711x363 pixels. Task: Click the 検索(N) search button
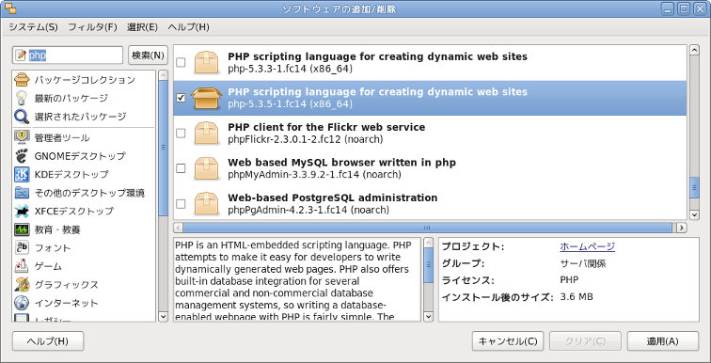coord(148,55)
